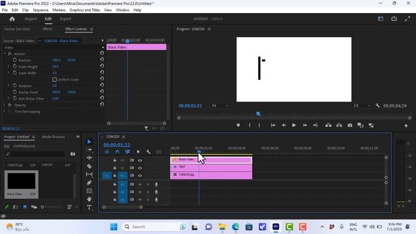The height and width of the screenshot is (234, 416).
Task: Select the Rectangle tool
Action: pos(89,190)
